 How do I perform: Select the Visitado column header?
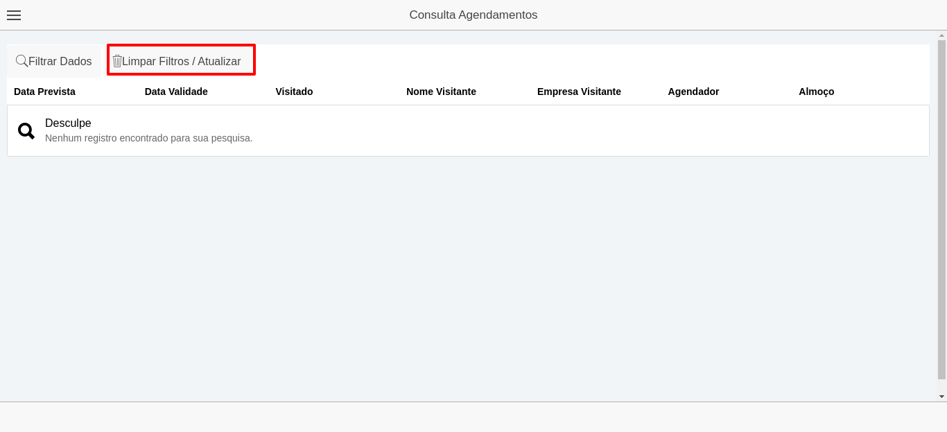[x=294, y=92]
